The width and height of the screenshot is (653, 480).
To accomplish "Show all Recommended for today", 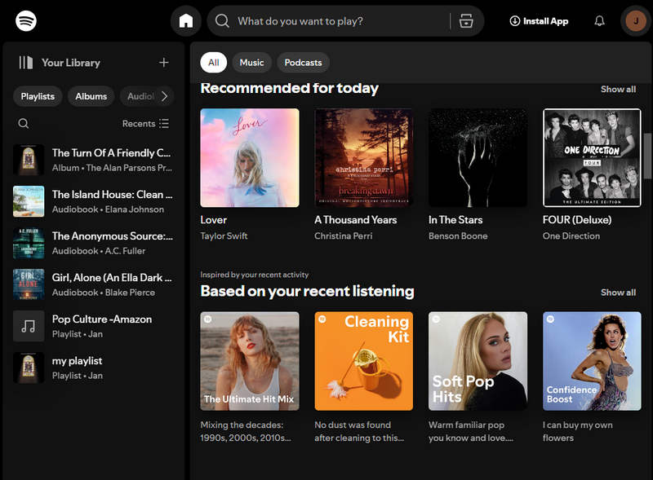I will pyautogui.click(x=618, y=89).
